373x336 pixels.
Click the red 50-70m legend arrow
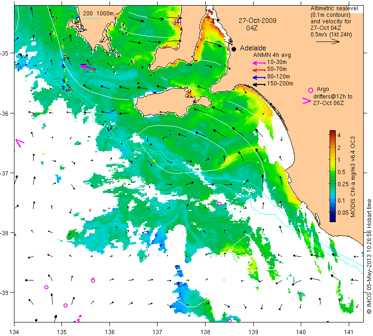pyautogui.click(x=259, y=70)
